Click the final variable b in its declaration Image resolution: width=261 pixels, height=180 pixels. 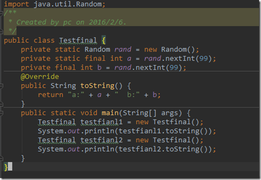pyautogui.click(x=100, y=68)
